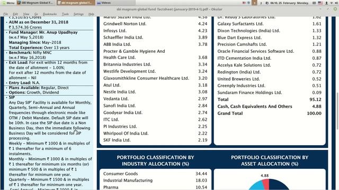Click 'SKF India Ltd.' holding
This screenshot has width=339, height=190.
click(x=117, y=140)
